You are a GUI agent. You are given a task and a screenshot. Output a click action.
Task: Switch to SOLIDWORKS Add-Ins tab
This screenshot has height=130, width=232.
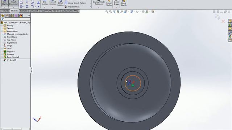pyautogui.click(x=50, y=11)
